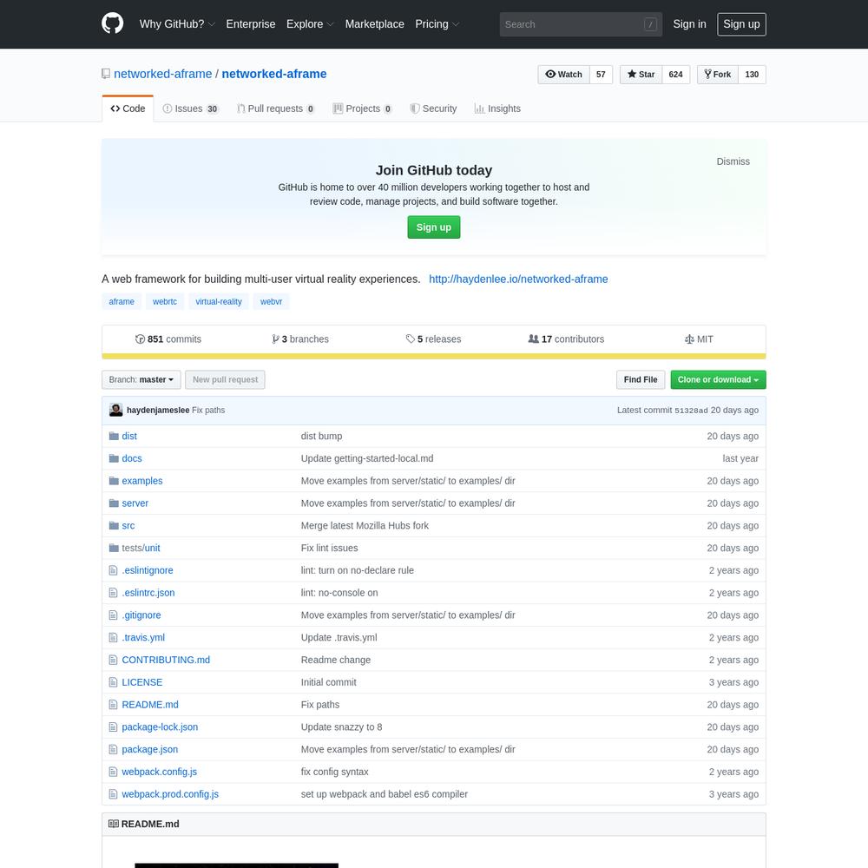868x868 pixels.
Task: Click the aframe topic tag
Action: pos(122,302)
